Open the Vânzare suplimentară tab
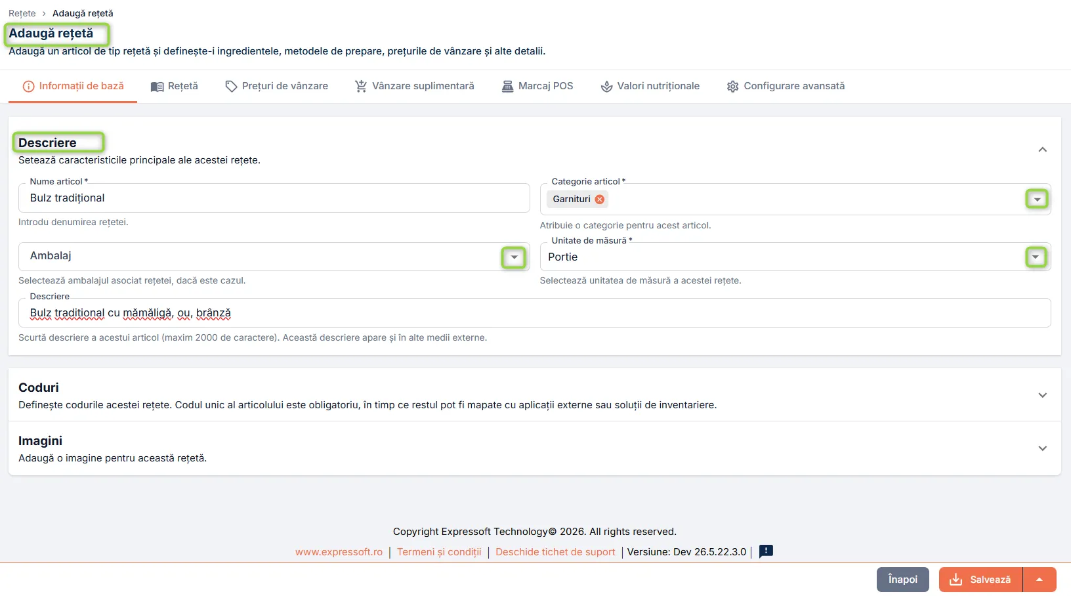 point(414,86)
